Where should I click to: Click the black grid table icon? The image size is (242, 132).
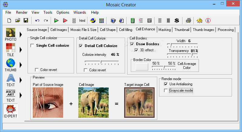click(169, 21)
